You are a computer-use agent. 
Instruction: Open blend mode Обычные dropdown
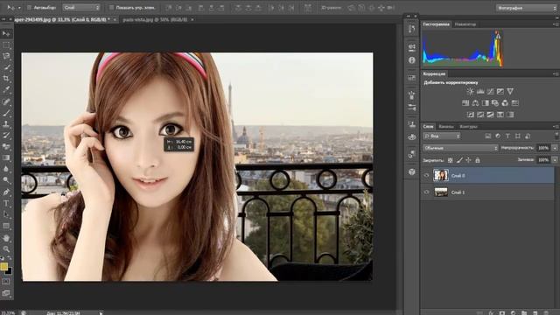(x=460, y=148)
